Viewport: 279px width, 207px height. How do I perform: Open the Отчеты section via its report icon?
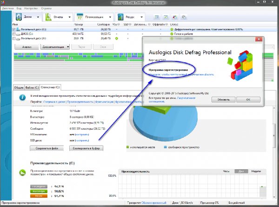click(x=48, y=17)
